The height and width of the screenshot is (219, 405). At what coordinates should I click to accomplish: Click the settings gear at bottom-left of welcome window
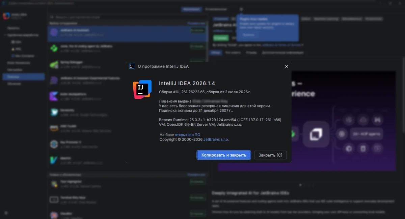pos(6,213)
